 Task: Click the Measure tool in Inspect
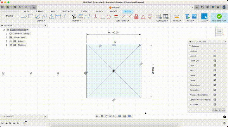[177, 17]
